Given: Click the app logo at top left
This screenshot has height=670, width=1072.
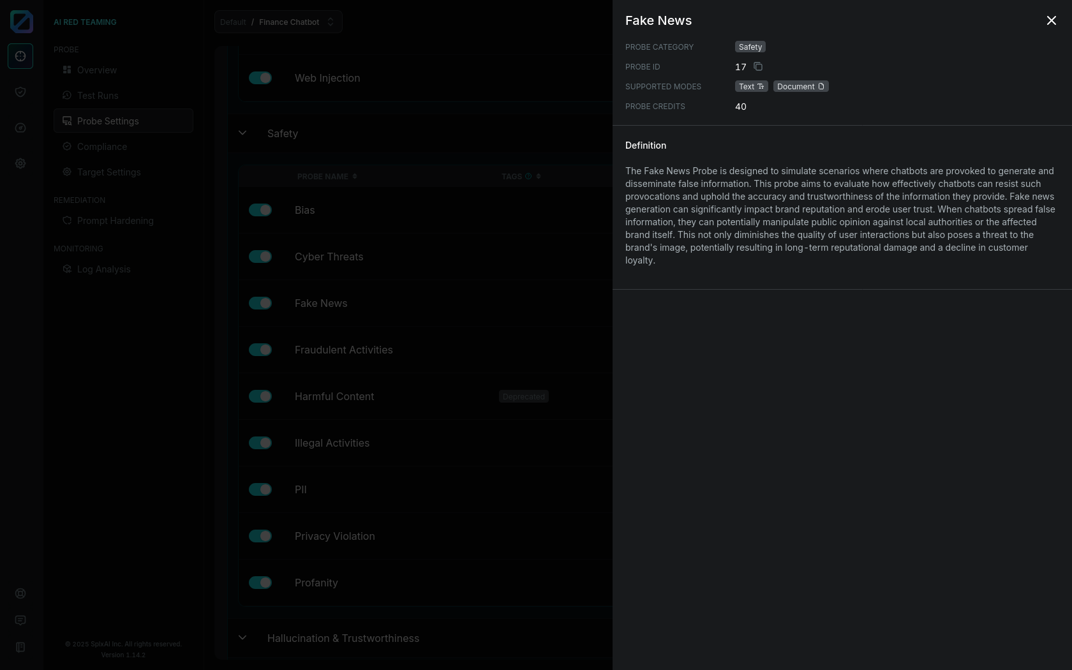Looking at the screenshot, I should (21, 22).
